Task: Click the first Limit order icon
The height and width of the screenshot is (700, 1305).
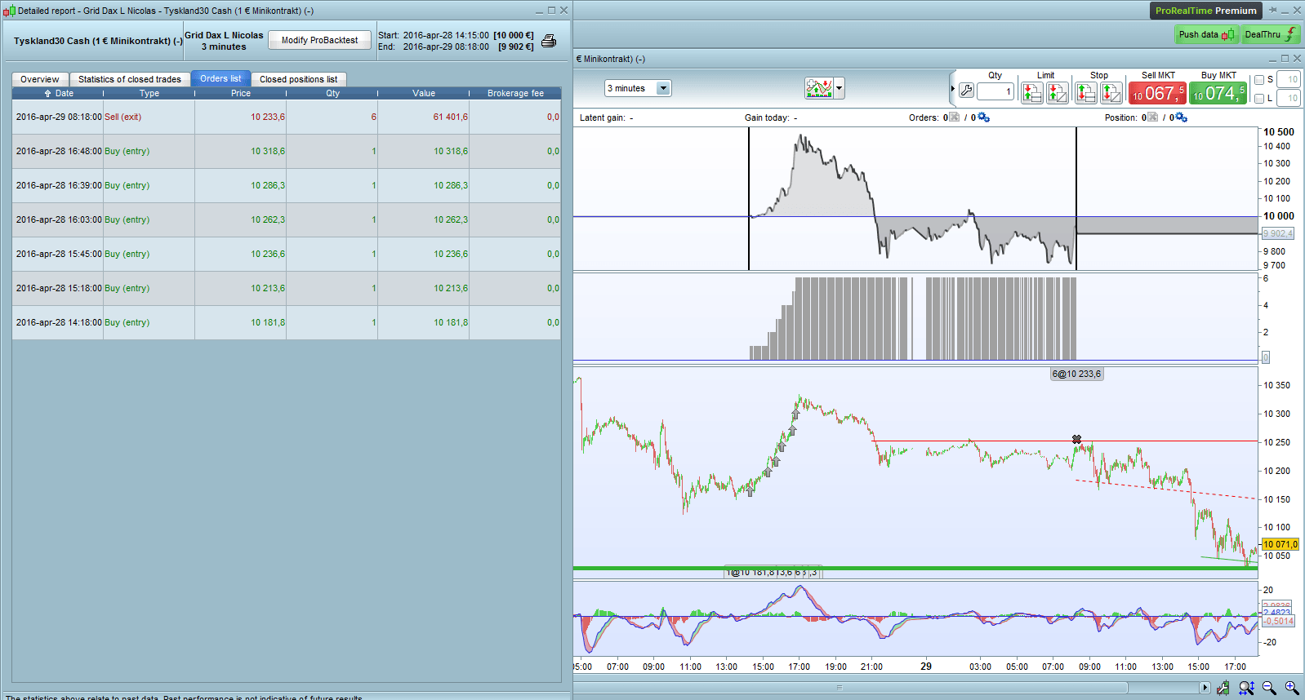Action: point(1032,93)
